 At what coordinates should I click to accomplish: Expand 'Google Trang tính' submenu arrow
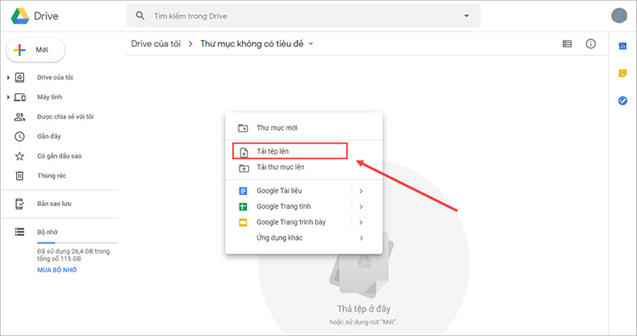(361, 207)
